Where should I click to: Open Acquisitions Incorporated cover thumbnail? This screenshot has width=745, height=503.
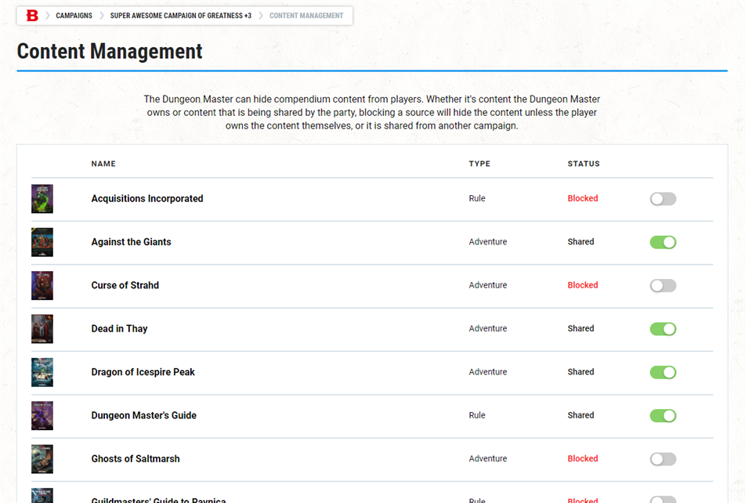coord(42,198)
